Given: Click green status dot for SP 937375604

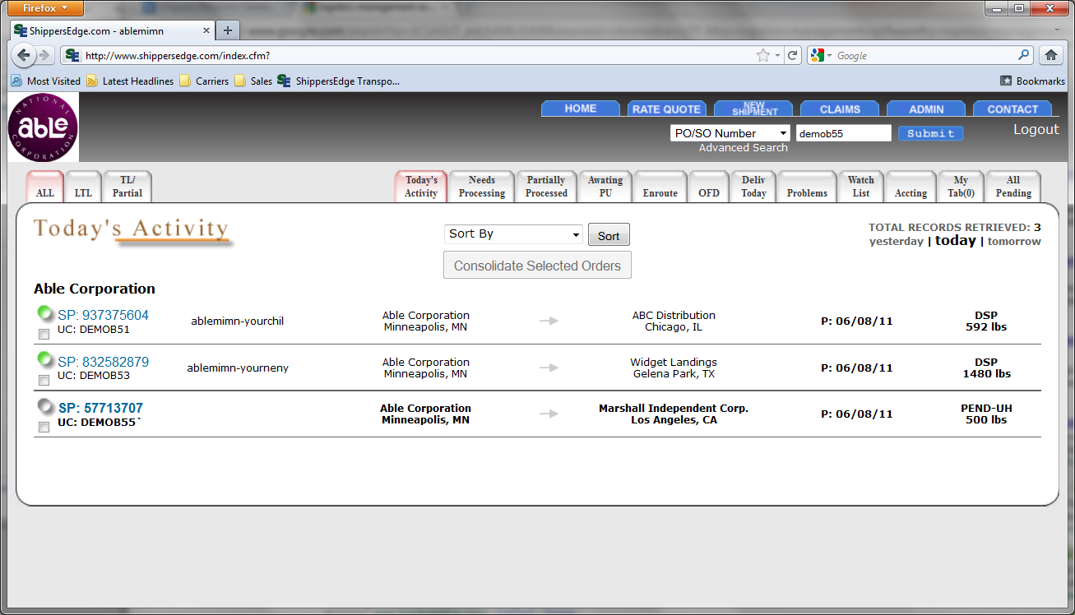Looking at the screenshot, I should point(46,314).
